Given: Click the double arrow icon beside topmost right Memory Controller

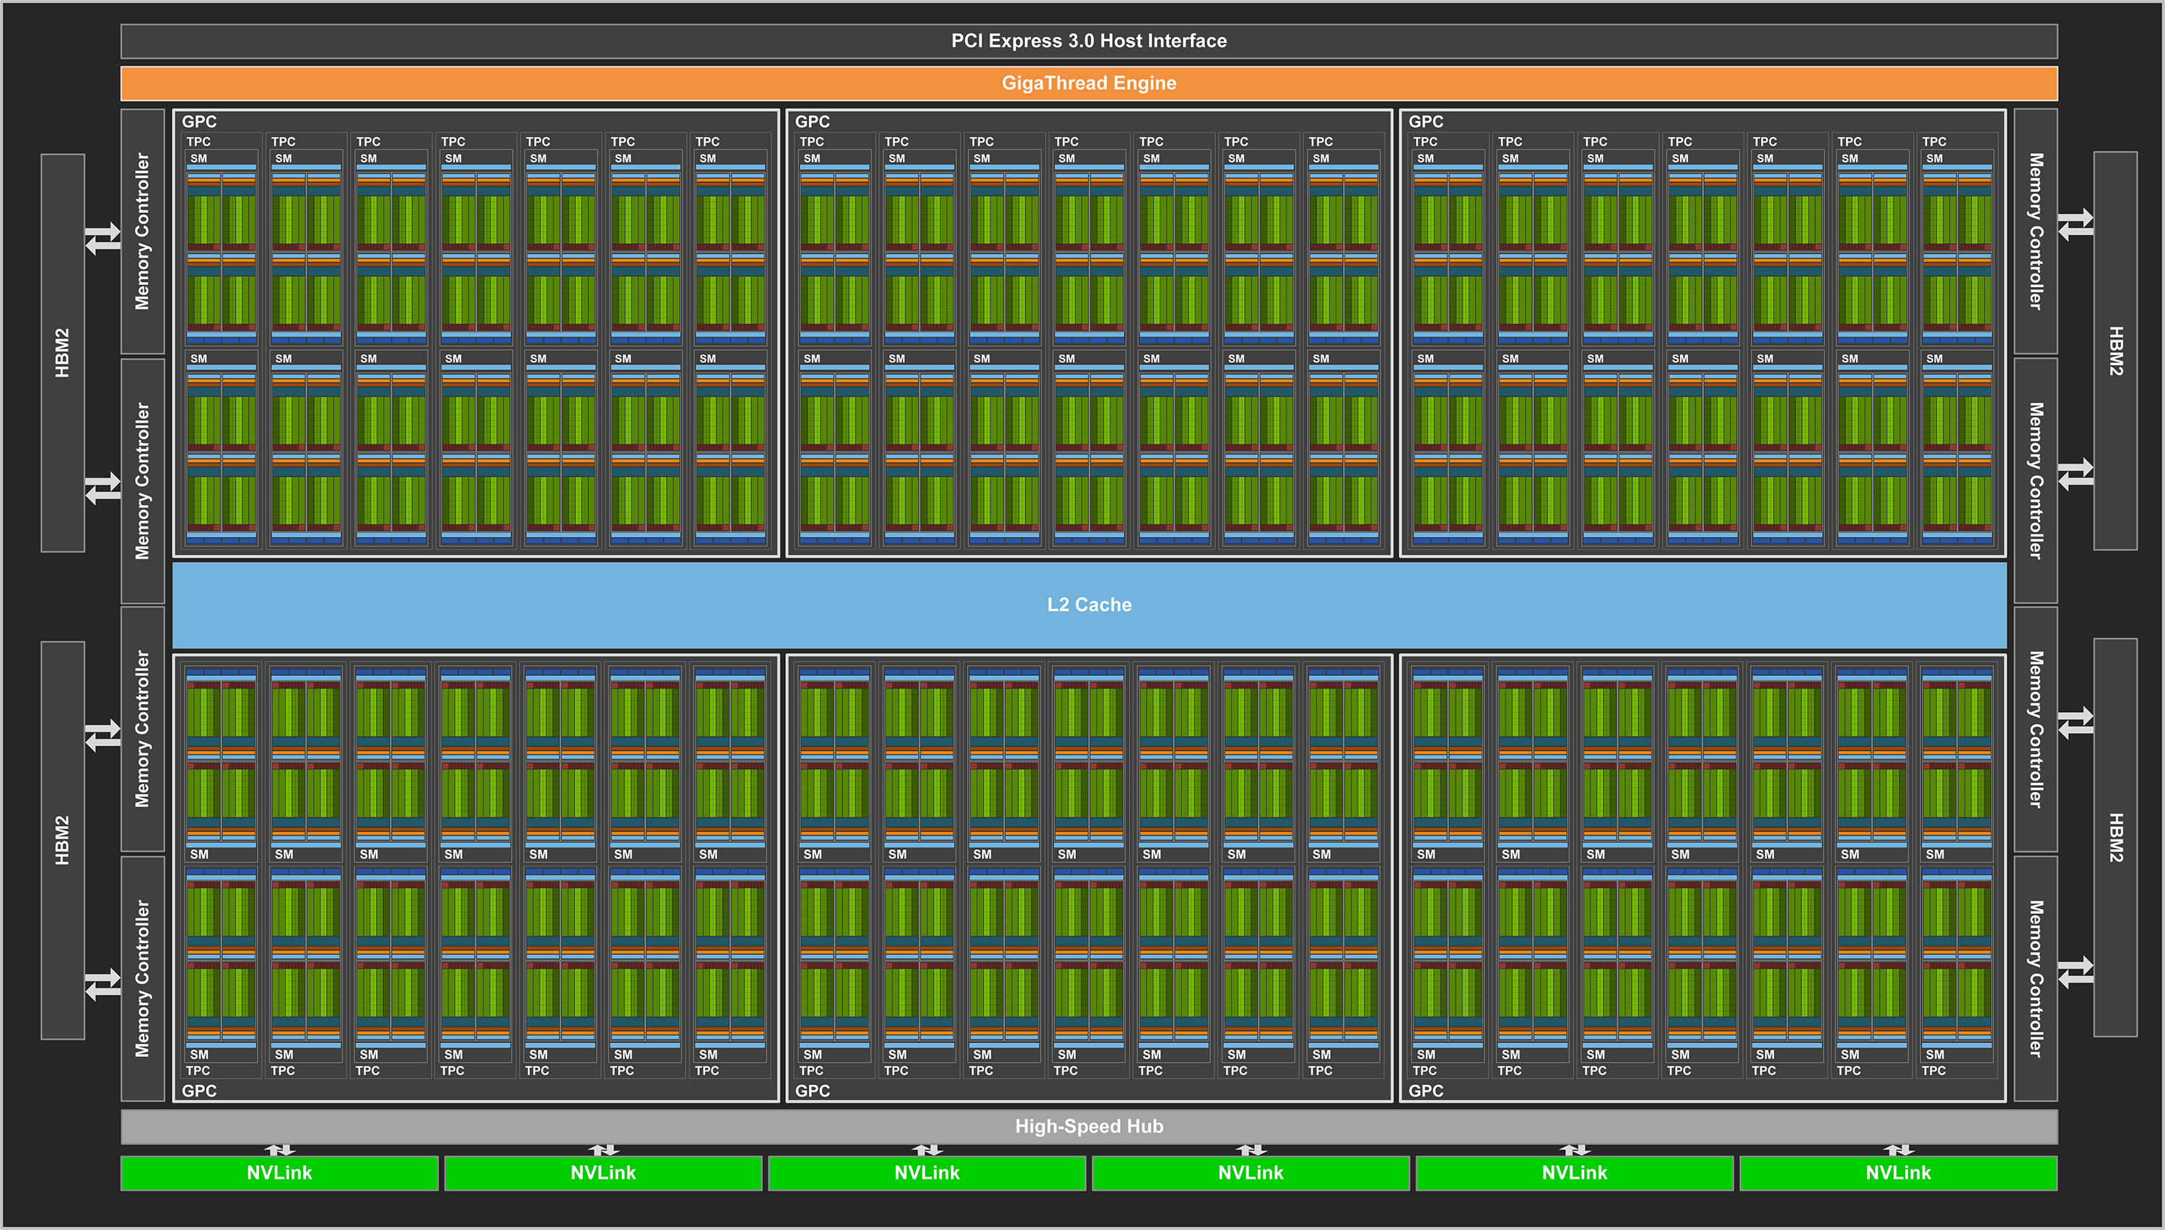Looking at the screenshot, I should pos(2076,224).
